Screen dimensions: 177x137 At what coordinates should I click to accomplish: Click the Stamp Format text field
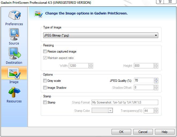(125, 102)
